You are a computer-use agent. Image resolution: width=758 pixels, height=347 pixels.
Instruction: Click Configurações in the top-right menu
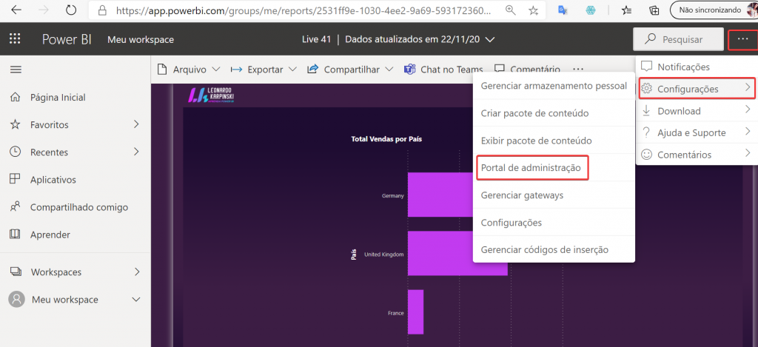(x=688, y=89)
